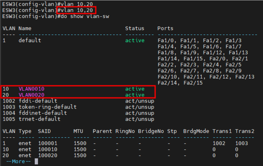Select the VLAN0020 name entry
This screenshot has height=166, width=263.
pos(31,95)
